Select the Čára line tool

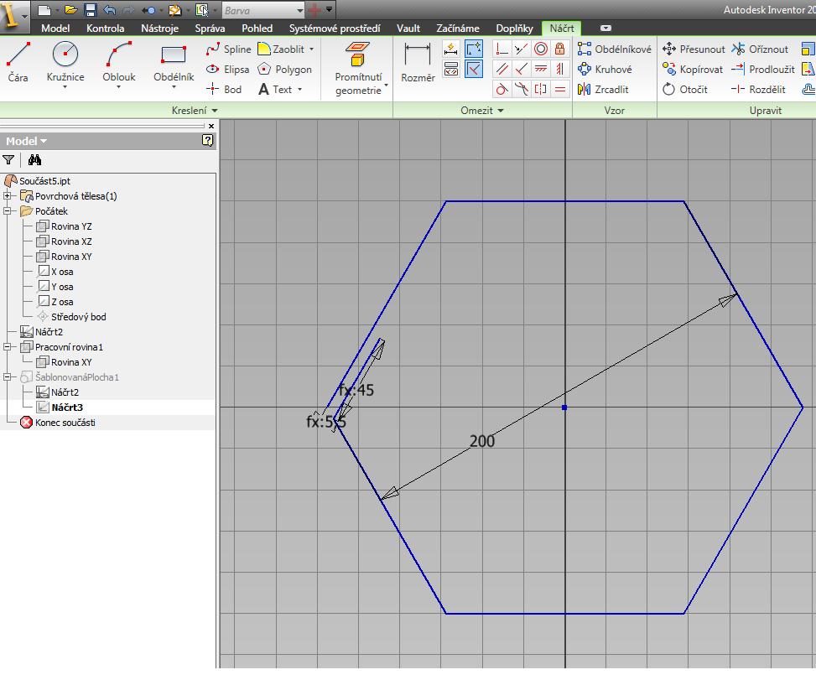pos(18,62)
